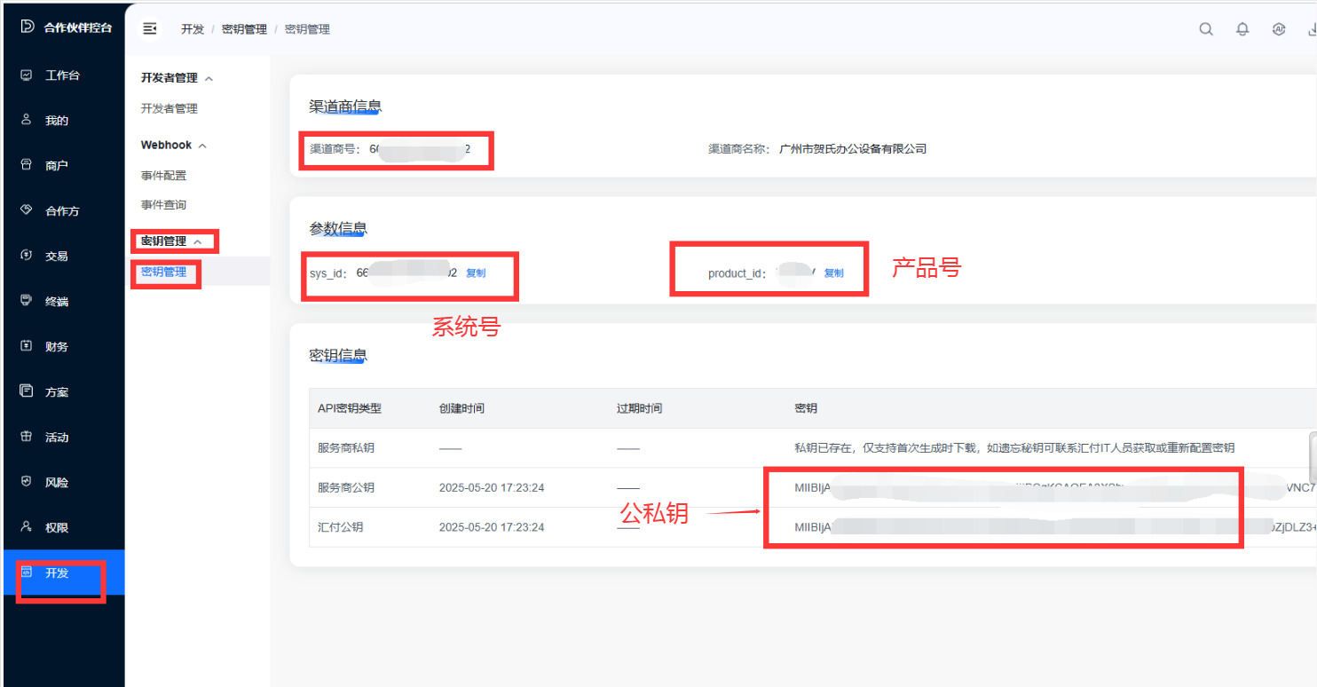The height and width of the screenshot is (687, 1317).
Task: Open 工作台 from the left sidebar
Action: tap(62, 75)
